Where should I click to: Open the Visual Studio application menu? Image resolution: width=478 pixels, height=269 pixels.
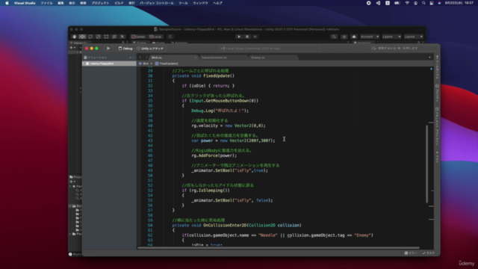coord(25,3)
